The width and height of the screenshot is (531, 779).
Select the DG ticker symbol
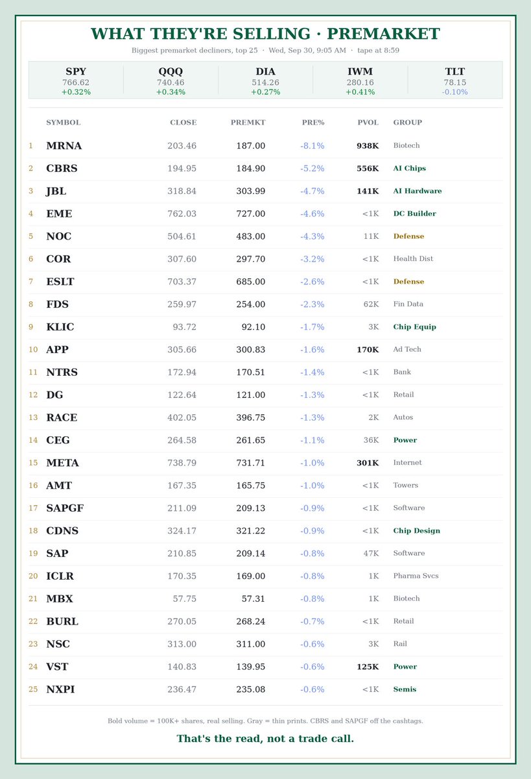(x=54, y=395)
